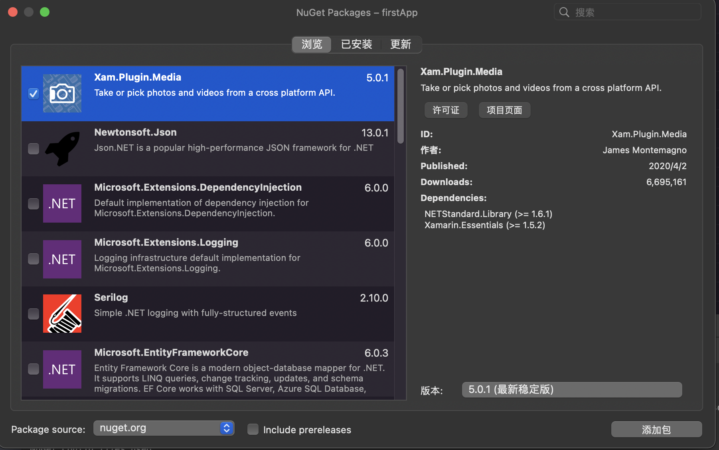
Task: Switch to the 已安装 tab
Action: [x=356, y=44]
